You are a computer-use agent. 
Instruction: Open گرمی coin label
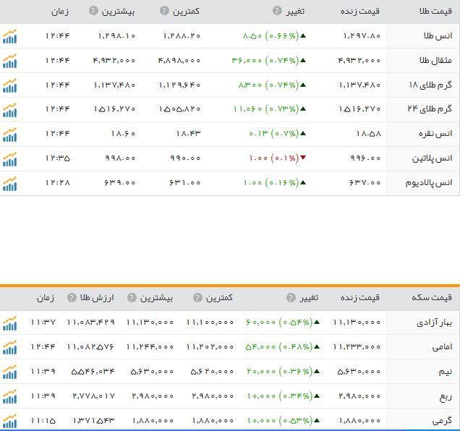coord(442,421)
